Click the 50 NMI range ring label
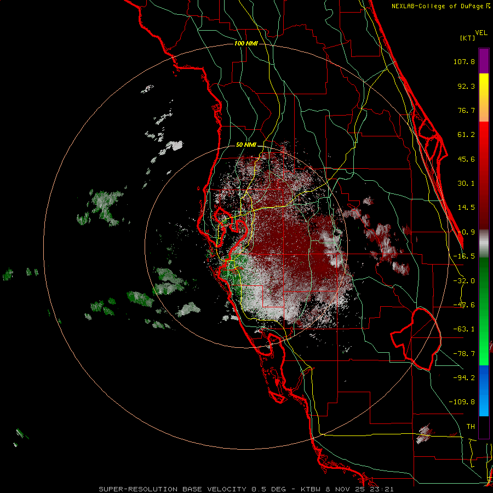The image size is (493, 493). (246, 145)
